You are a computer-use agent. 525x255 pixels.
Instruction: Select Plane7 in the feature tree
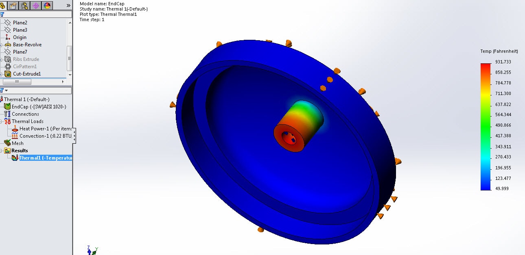pos(20,52)
